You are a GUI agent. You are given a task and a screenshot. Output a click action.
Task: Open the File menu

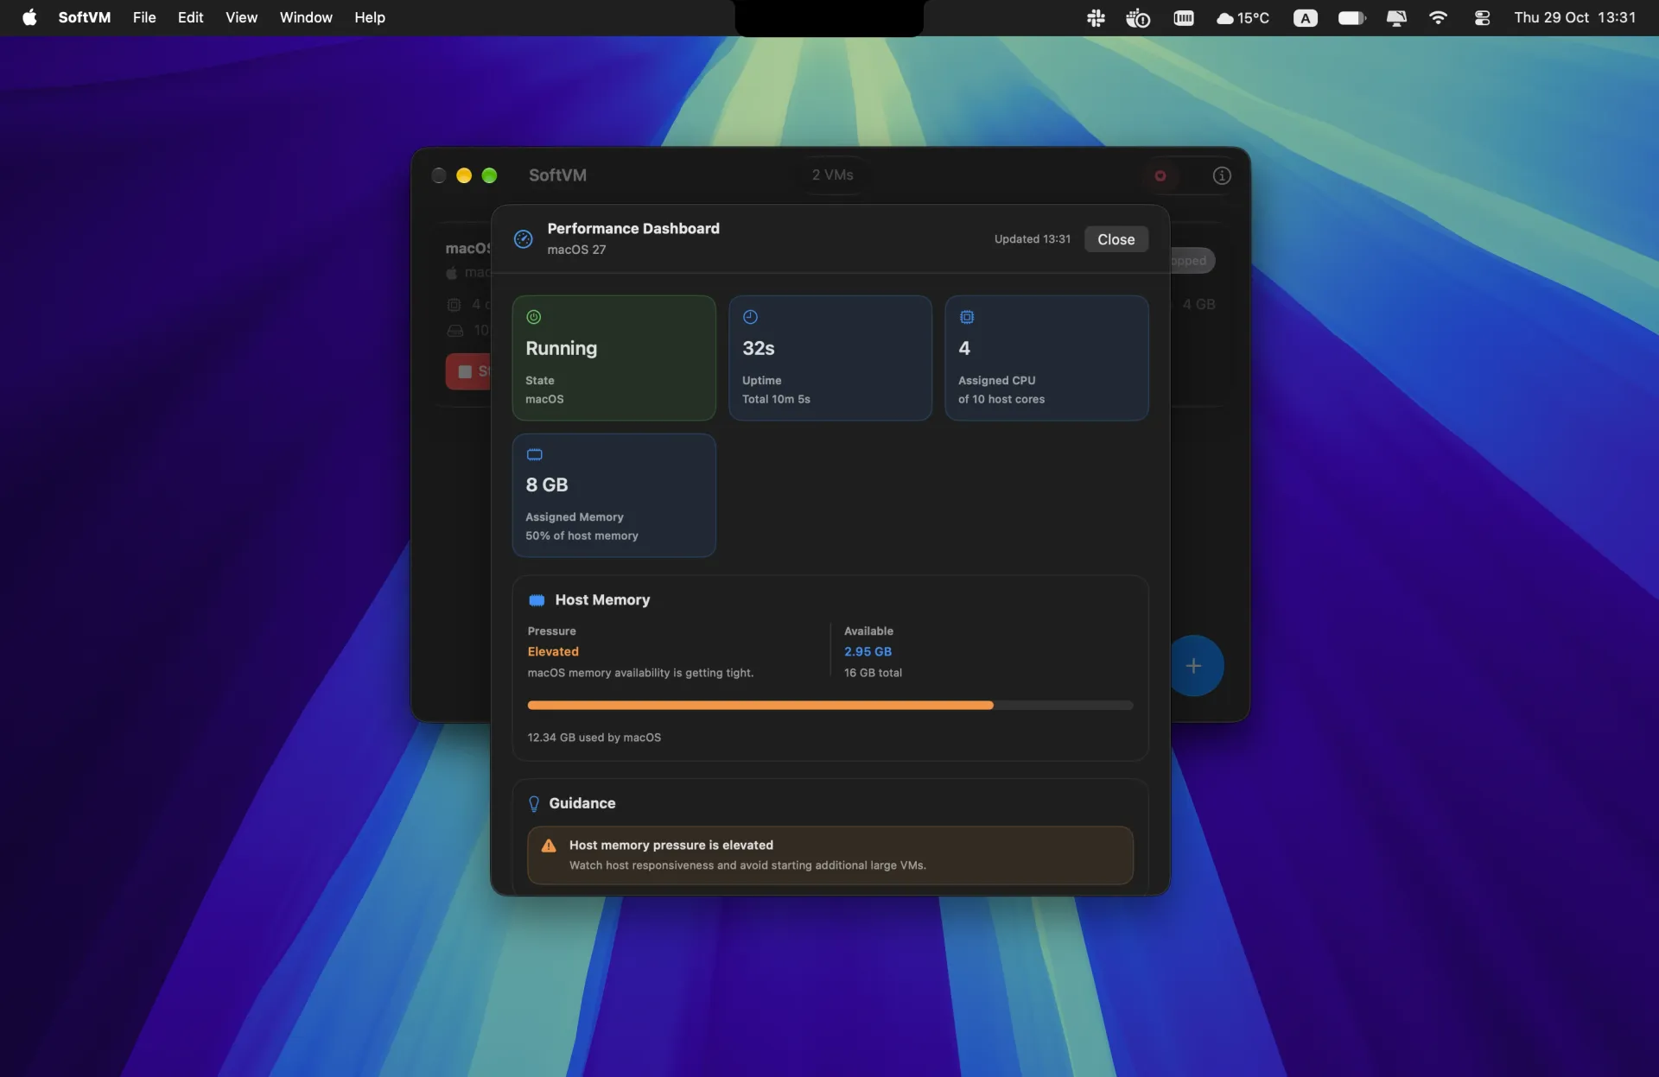point(144,17)
